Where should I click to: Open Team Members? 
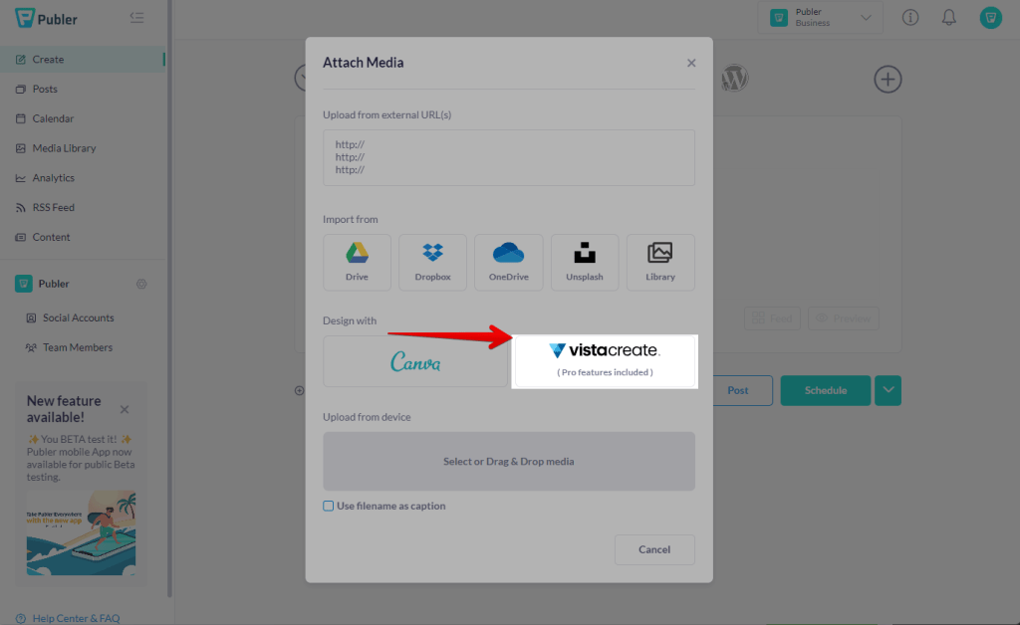coord(69,347)
